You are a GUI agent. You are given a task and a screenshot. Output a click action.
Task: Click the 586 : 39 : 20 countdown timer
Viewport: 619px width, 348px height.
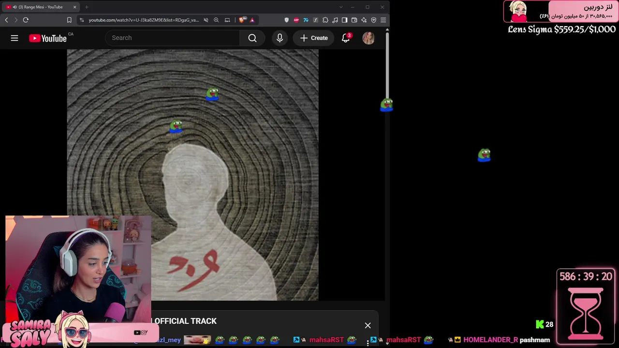[x=586, y=276]
